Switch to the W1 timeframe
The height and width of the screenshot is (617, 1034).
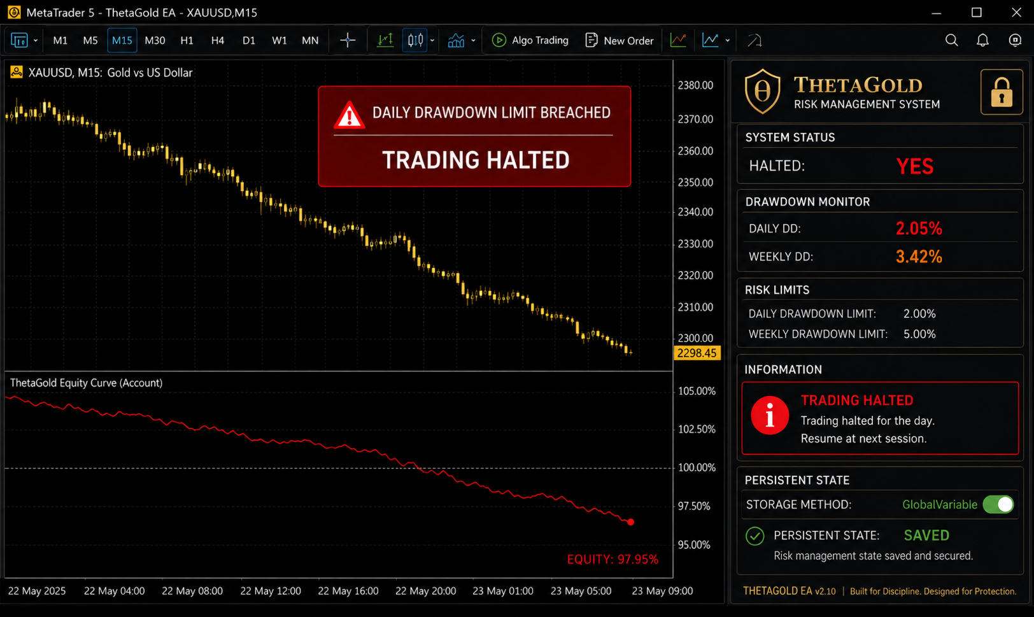[280, 41]
